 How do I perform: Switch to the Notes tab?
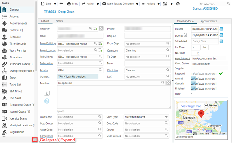pos(59,21)
